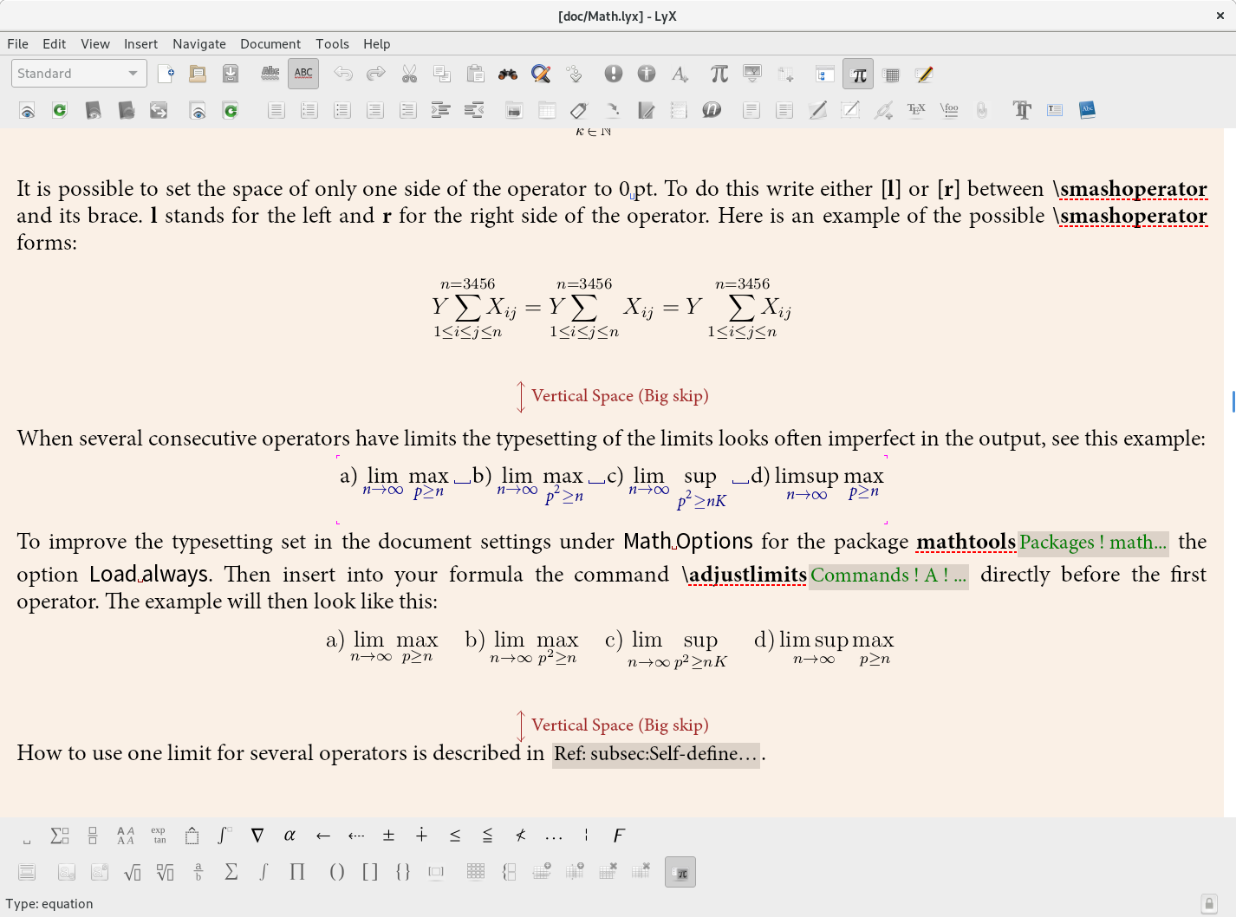Insert square root from math toolbar
This screenshot has width=1236, height=917.
click(x=133, y=872)
